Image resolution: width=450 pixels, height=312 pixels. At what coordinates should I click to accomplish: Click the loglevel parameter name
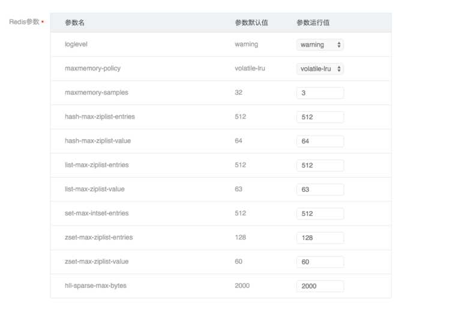click(x=76, y=44)
